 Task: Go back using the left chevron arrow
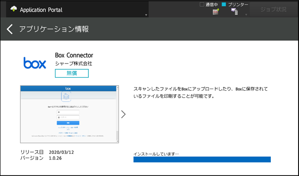9,29
